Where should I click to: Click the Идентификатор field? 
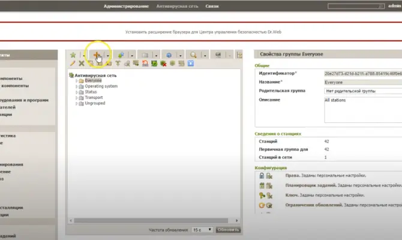coord(363,74)
